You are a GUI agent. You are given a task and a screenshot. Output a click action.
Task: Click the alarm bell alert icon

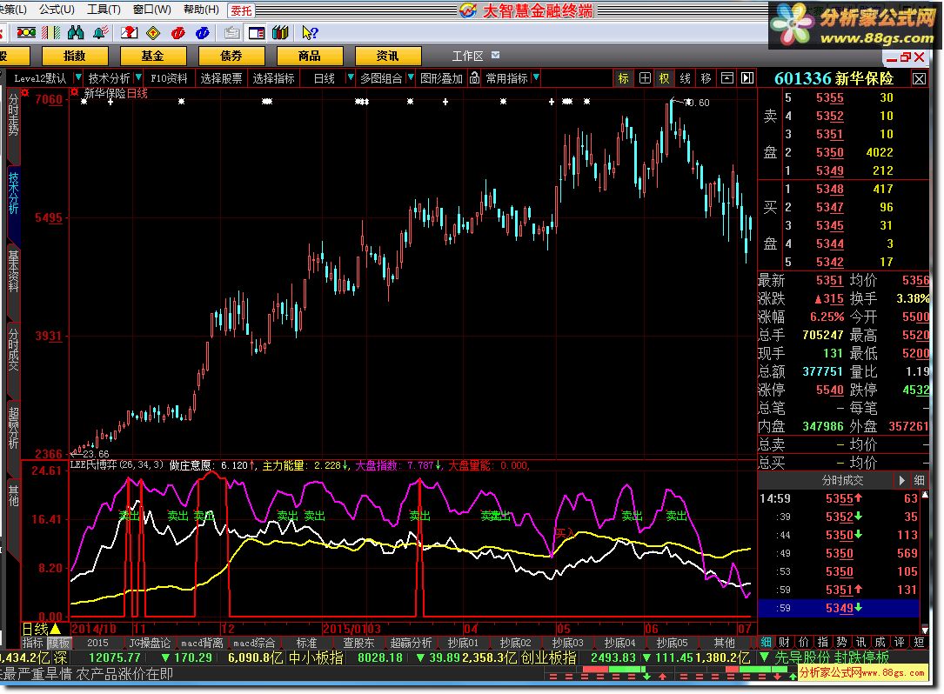coord(101,32)
